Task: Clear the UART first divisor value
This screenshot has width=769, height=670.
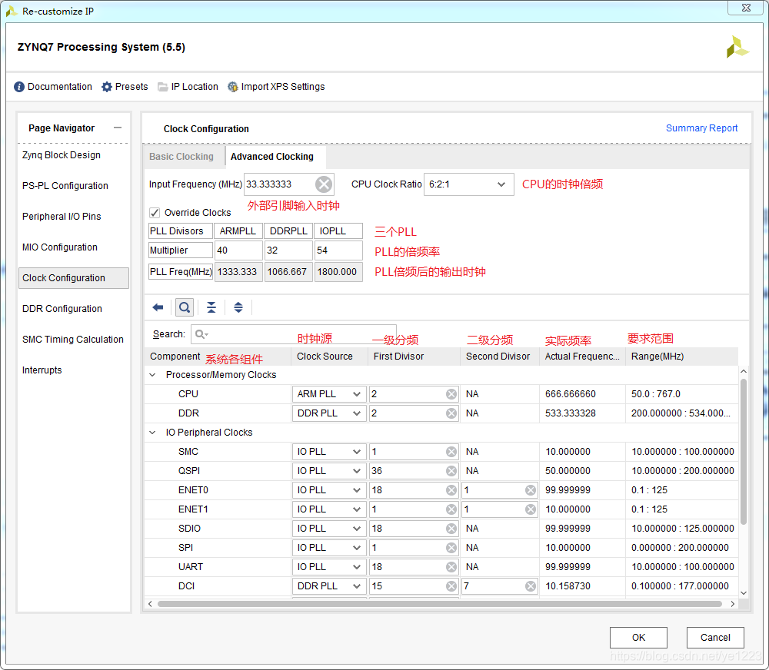Action: tap(451, 566)
